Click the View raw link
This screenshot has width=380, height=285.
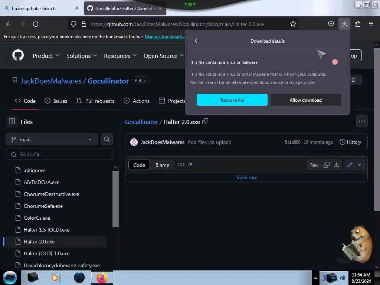coord(246,177)
